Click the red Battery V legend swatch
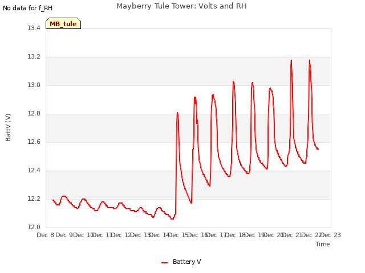The height and width of the screenshot is (273, 365). click(164, 263)
